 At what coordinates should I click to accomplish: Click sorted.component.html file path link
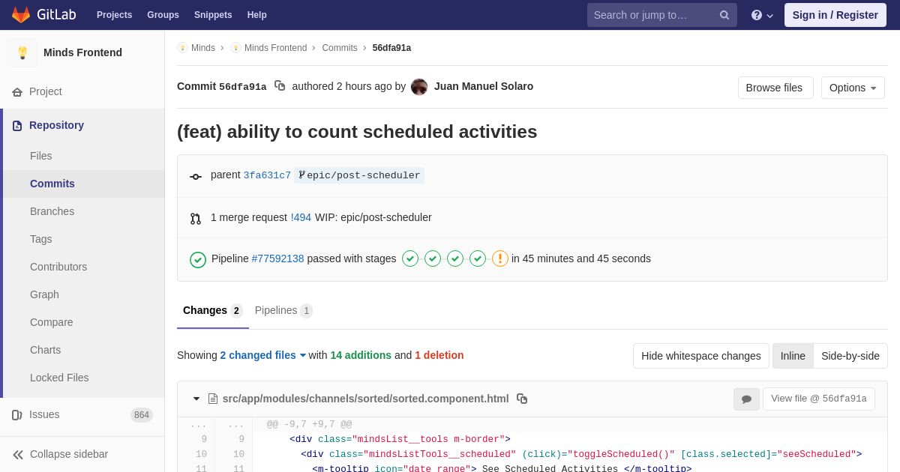[365, 399]
